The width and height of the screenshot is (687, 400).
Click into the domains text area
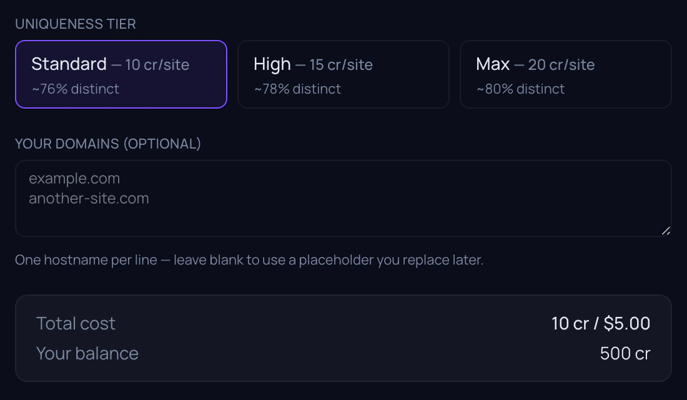pyautogui.click(x=343, y=198)
